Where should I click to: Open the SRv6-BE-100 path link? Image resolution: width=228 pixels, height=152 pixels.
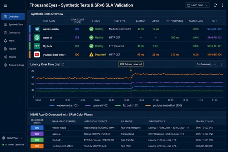pyautogui.click(x=214, y=54)
